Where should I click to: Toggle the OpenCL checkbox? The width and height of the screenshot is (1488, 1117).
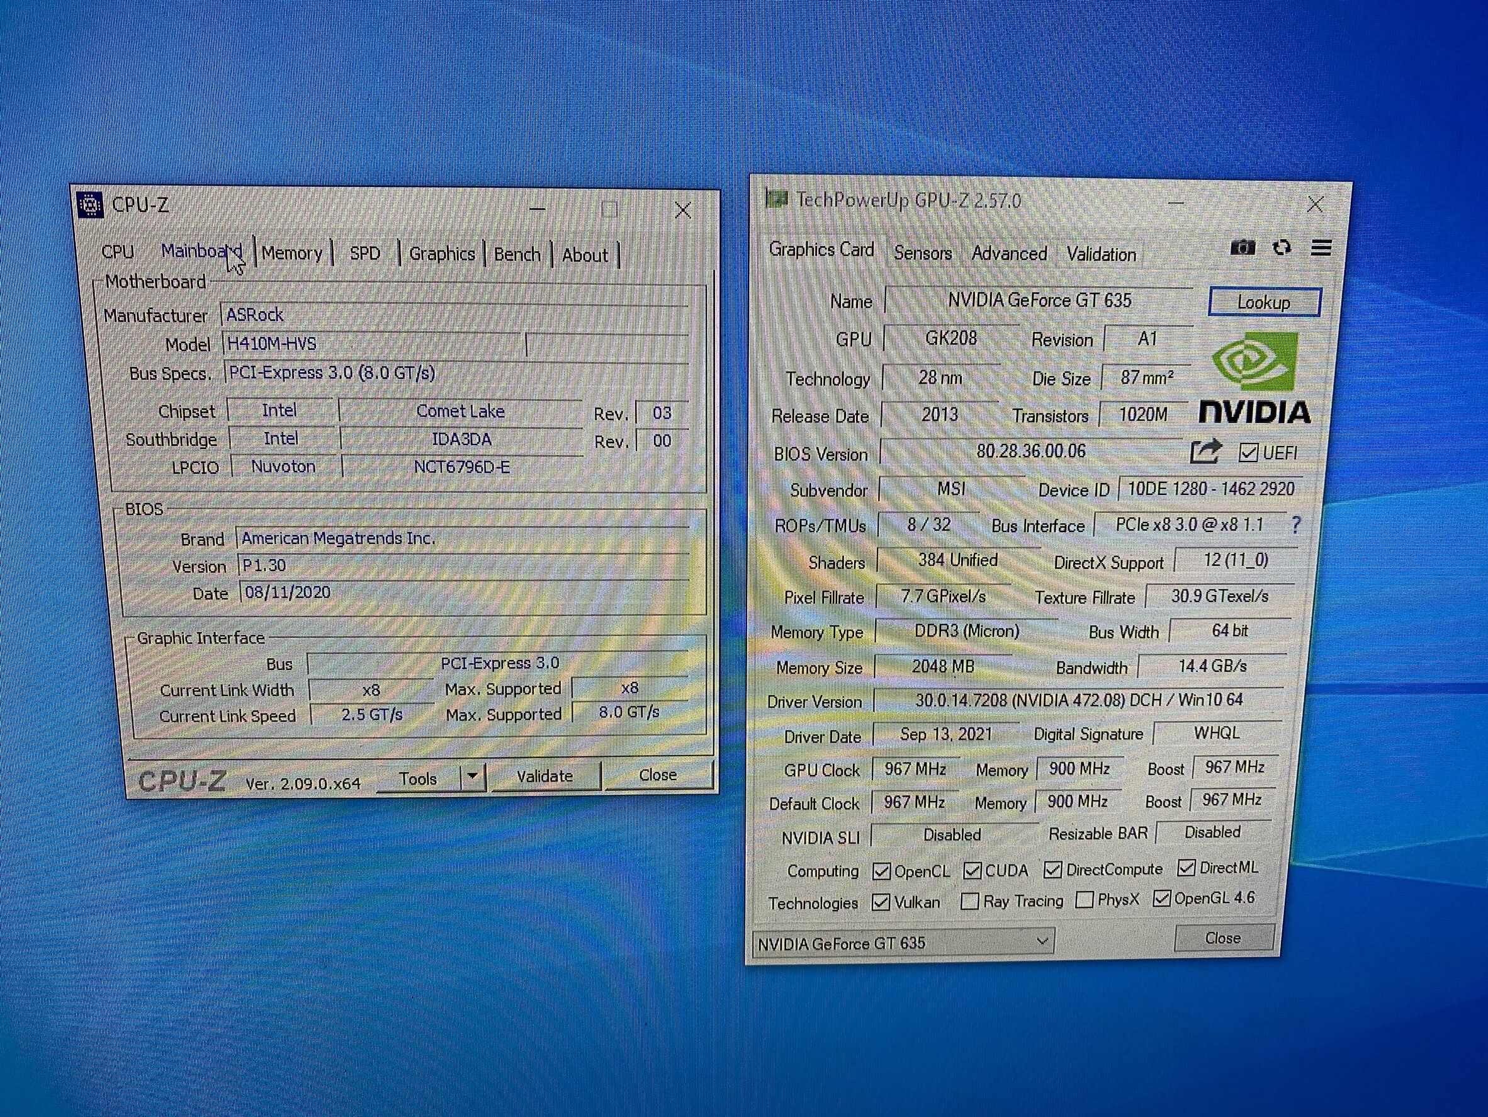[881, 871]
